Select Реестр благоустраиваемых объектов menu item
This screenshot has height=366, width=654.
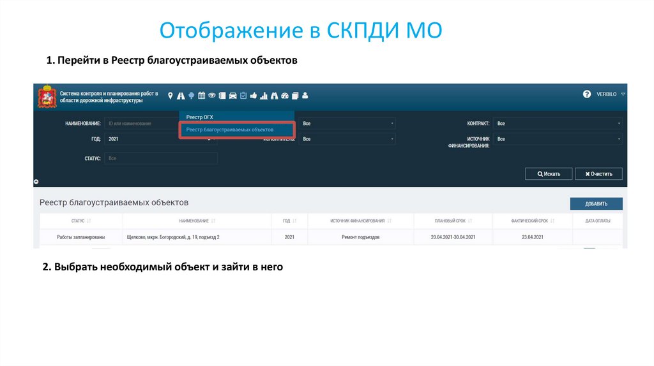pos(237,130)
